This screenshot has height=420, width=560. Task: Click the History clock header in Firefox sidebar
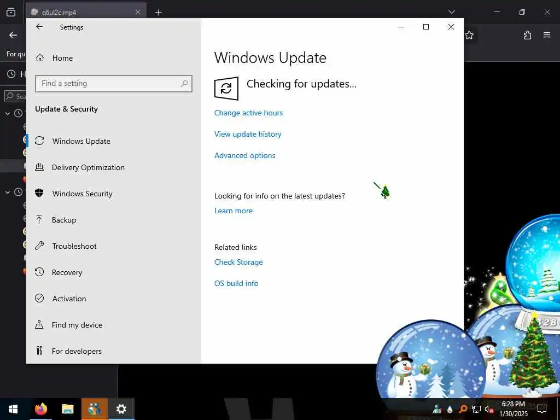11,74
